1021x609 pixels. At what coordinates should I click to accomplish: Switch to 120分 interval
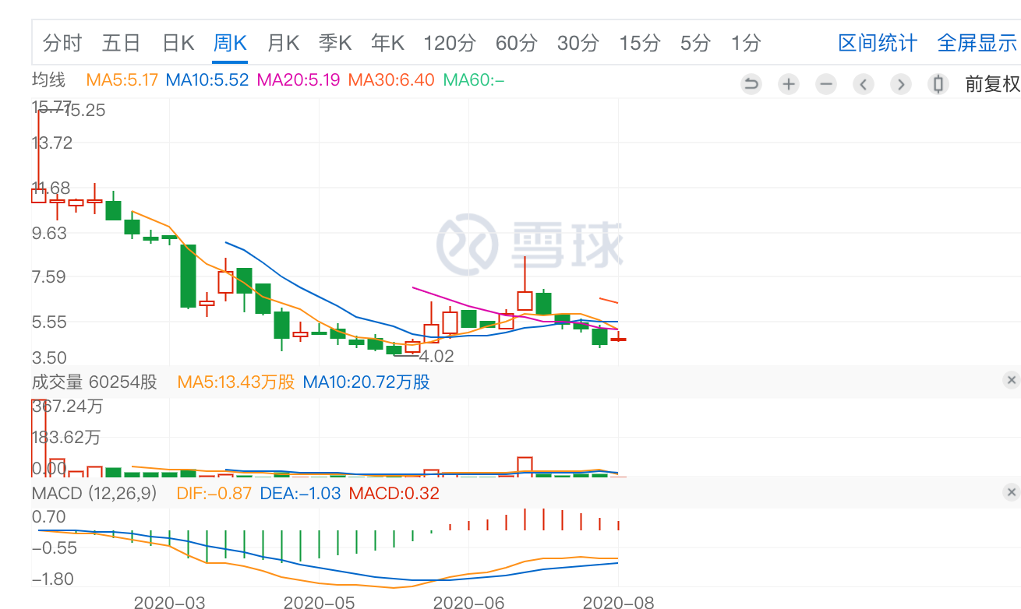tap(450, 43)
